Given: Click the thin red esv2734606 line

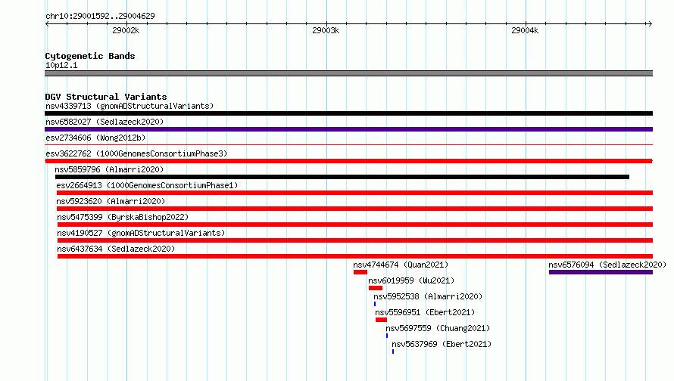Looking at the screenshot, I should [348, 145].
